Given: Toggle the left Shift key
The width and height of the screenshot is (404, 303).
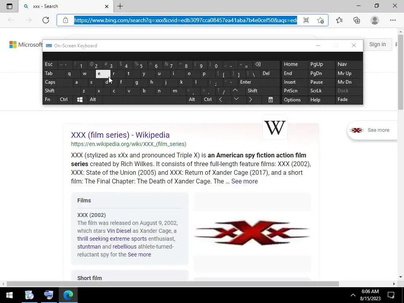Looking at the screenshot, I should point(61,91).
